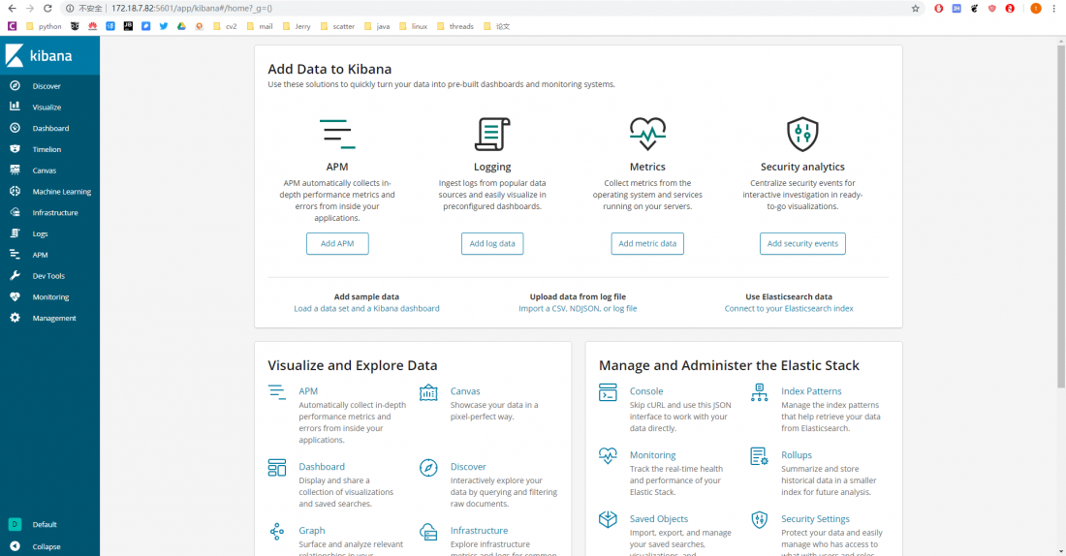Click the Dashboard icon in Explore card
The height and width of the screenshot is (556, 1066).
[x=277, y=468]
